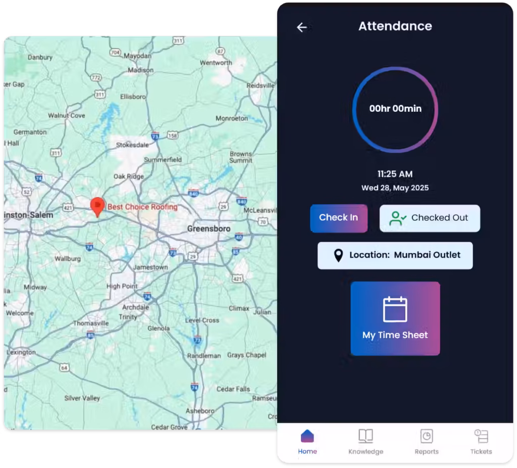The image size is (517, 468).
Task: Click the Level Cross map label
Action: point(202,320)
